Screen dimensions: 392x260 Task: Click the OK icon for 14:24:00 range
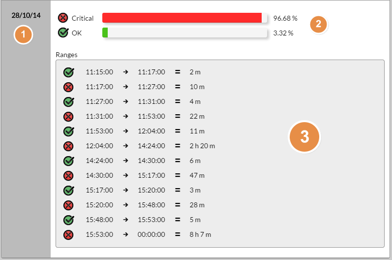[68, 161]
